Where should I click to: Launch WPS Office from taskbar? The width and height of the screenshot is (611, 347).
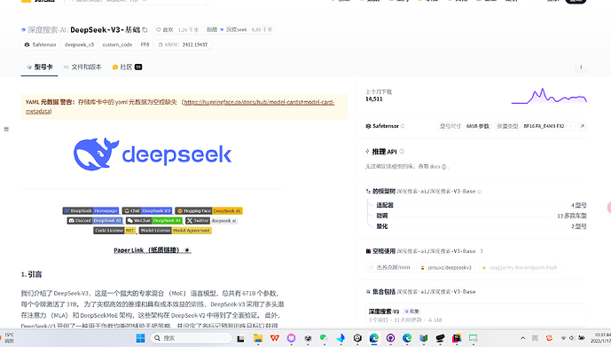[275, 338]
